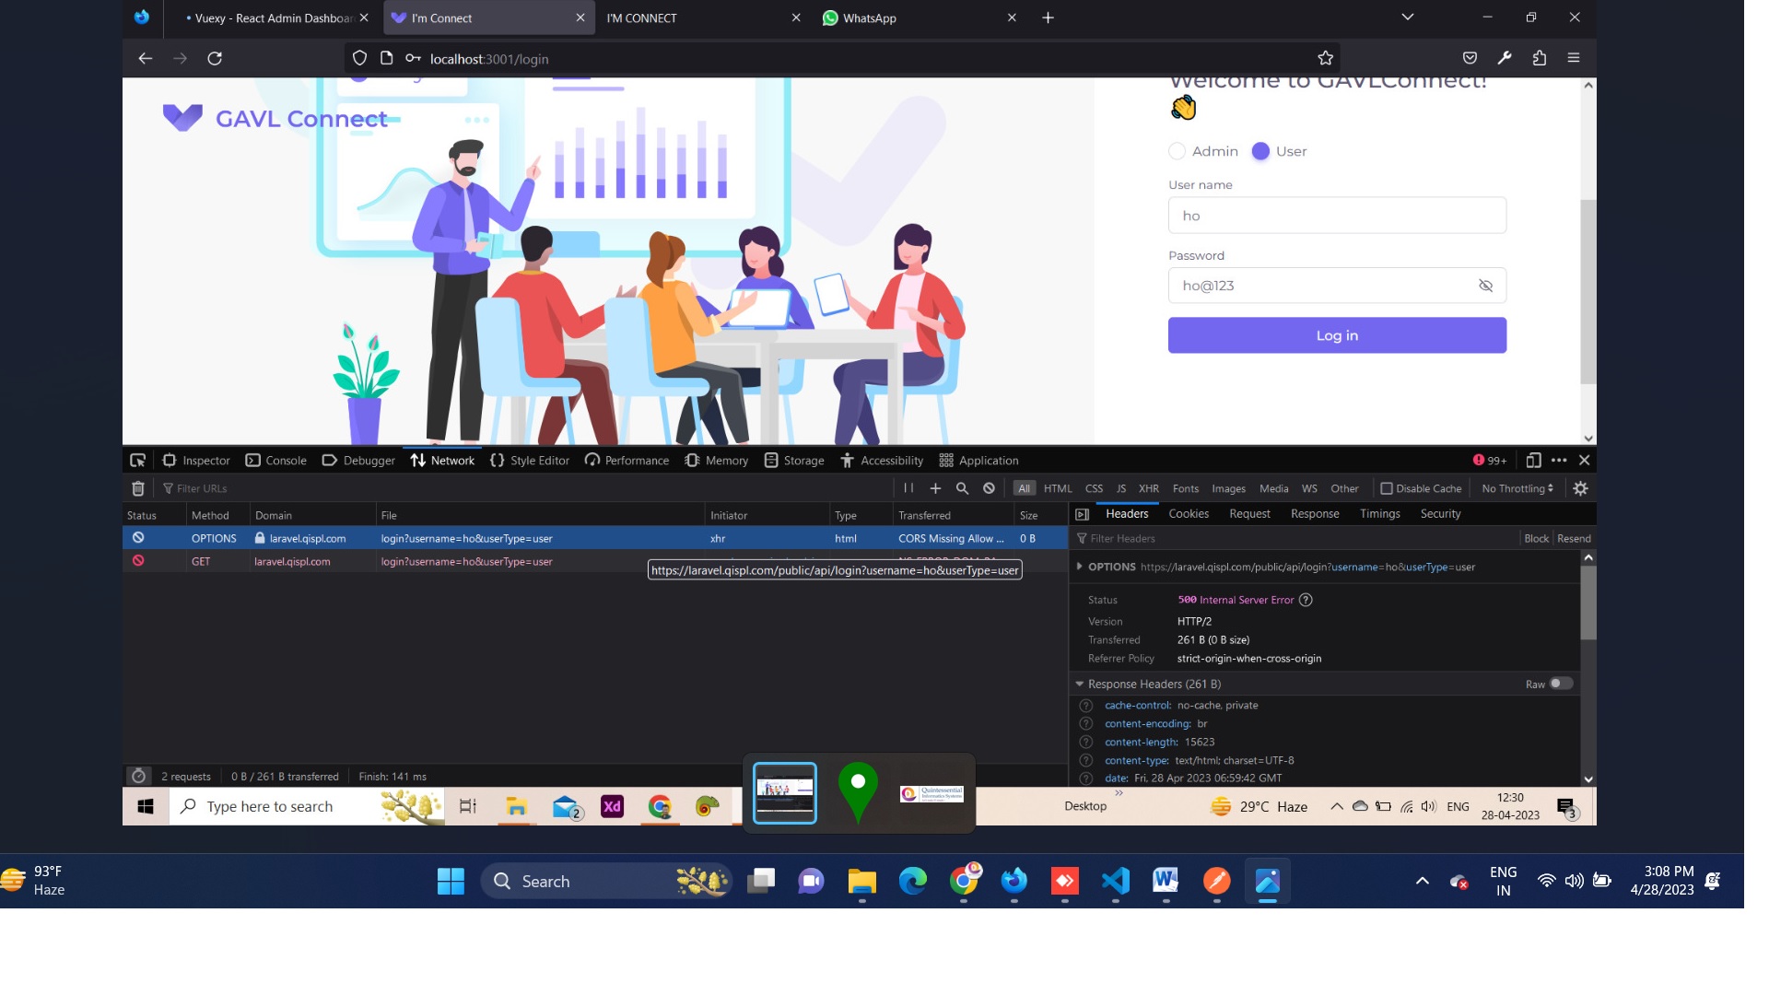Expand the OPTIONS request URL details
The height and width of the screenshot is (995, 1769).
[1079, 567]
